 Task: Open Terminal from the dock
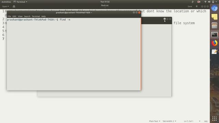(x=215, y=35)
